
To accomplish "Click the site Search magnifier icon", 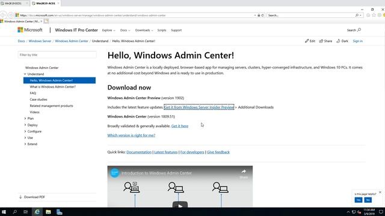I will point(359,30).
